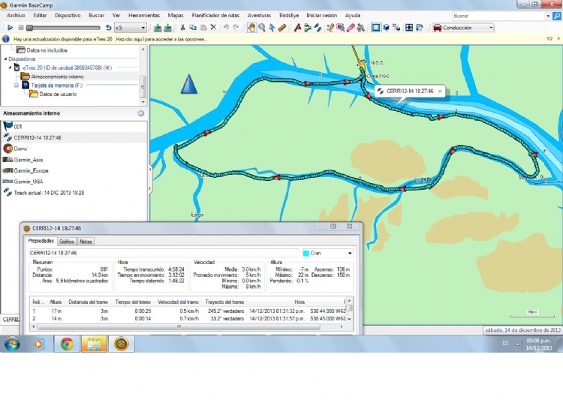The image size is (563, 400).
Task: Expand the Tarjeta de memoria (F:) node
Action: [x=17, y=86]
